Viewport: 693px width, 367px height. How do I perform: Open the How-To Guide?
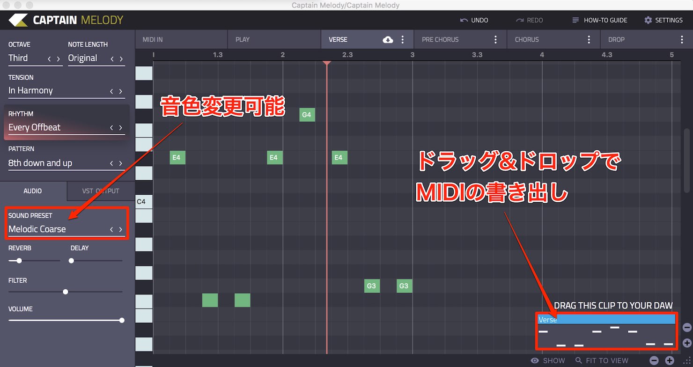point(599,20)
